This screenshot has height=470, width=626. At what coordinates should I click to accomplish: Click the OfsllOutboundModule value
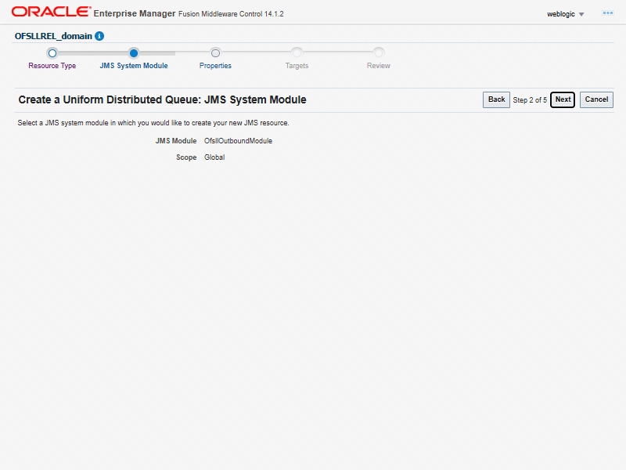click(x=239, y=141)
